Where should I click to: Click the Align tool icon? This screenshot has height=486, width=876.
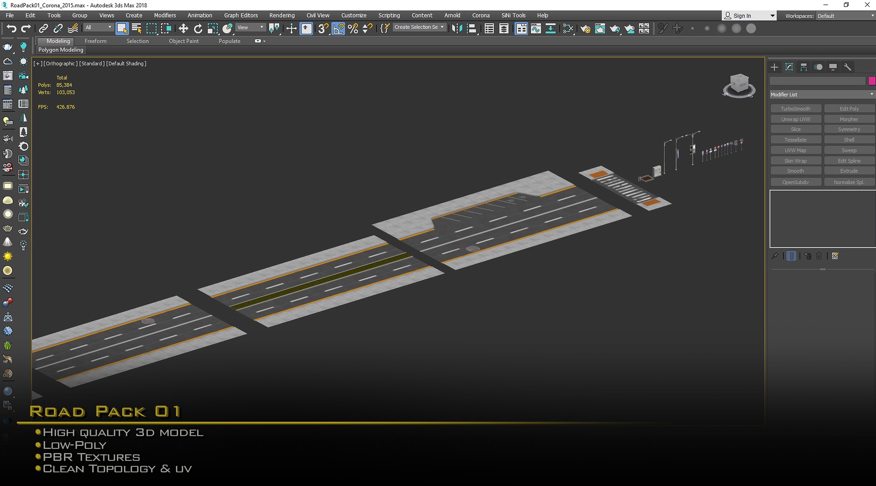472,29
